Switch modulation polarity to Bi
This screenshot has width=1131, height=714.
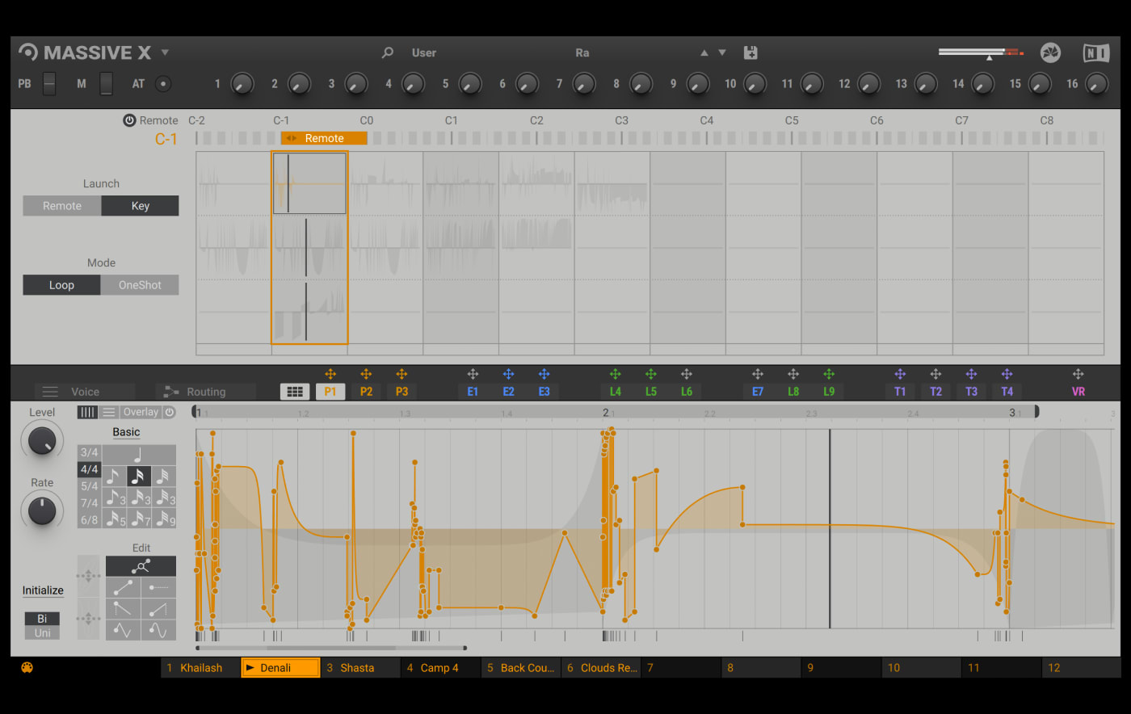pos(42,619)
